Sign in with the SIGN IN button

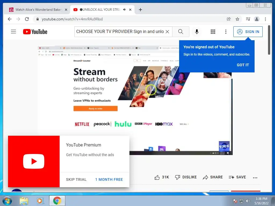[248, 32]
